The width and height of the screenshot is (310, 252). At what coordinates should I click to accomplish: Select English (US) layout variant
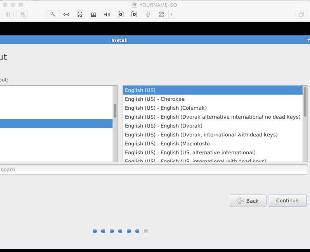pos(213,90)
